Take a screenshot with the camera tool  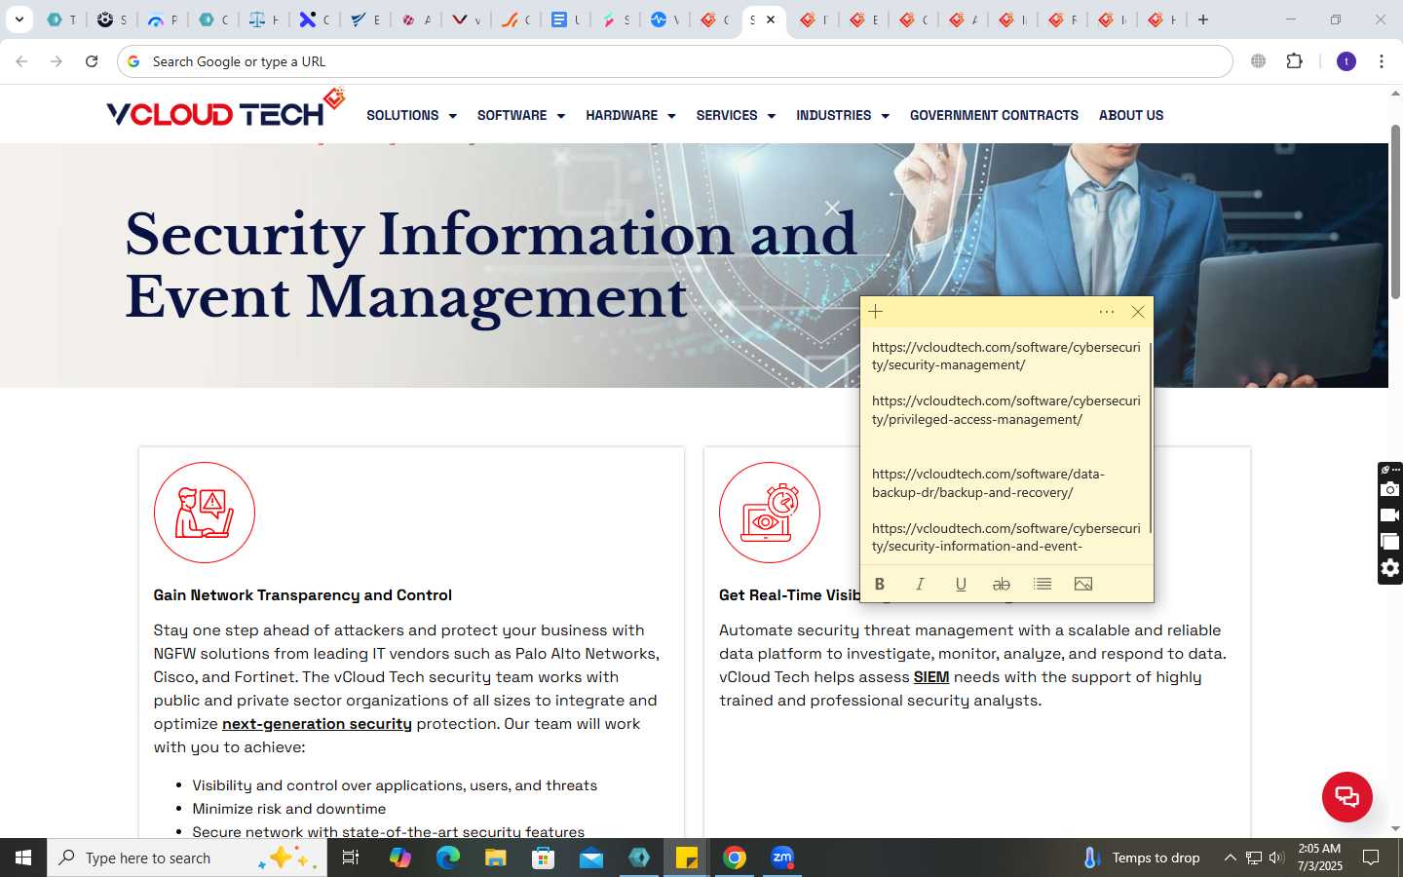(1390, 489)
